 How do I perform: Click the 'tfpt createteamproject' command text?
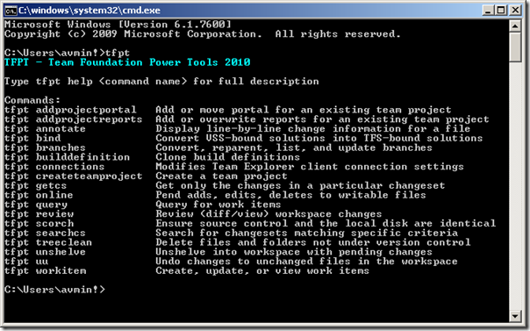pyautogui.click(x=74, y=176)
